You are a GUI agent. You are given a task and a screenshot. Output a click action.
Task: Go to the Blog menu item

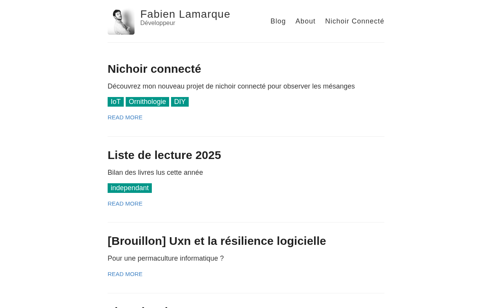278,21
